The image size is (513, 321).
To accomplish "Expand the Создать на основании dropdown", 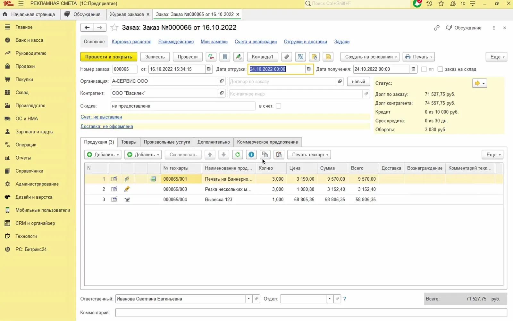I will pos(370,57).
